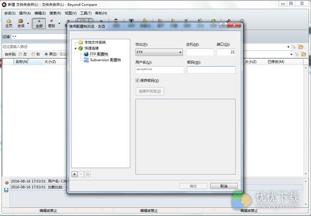Click greyed arrow icon beside merge output dropdown
Viewport: 311px width, 216px height.
click(297, 54)
